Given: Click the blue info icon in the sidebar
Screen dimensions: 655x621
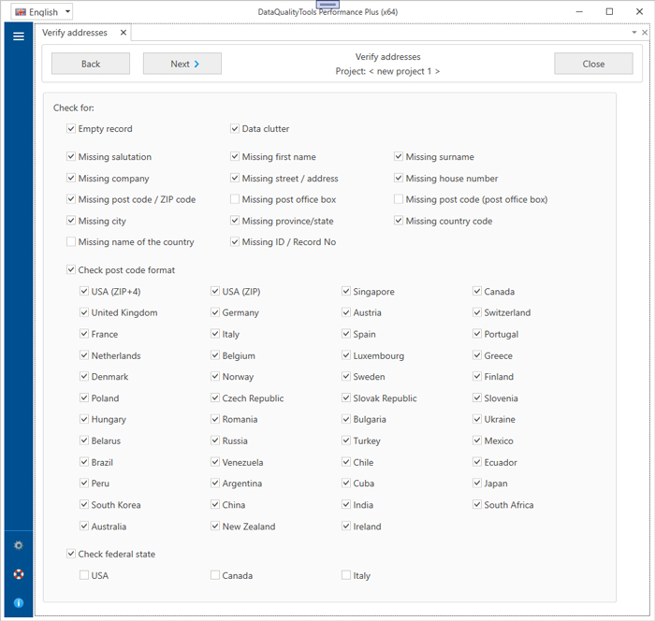Looking at the screenshot, I should point(18,603).
